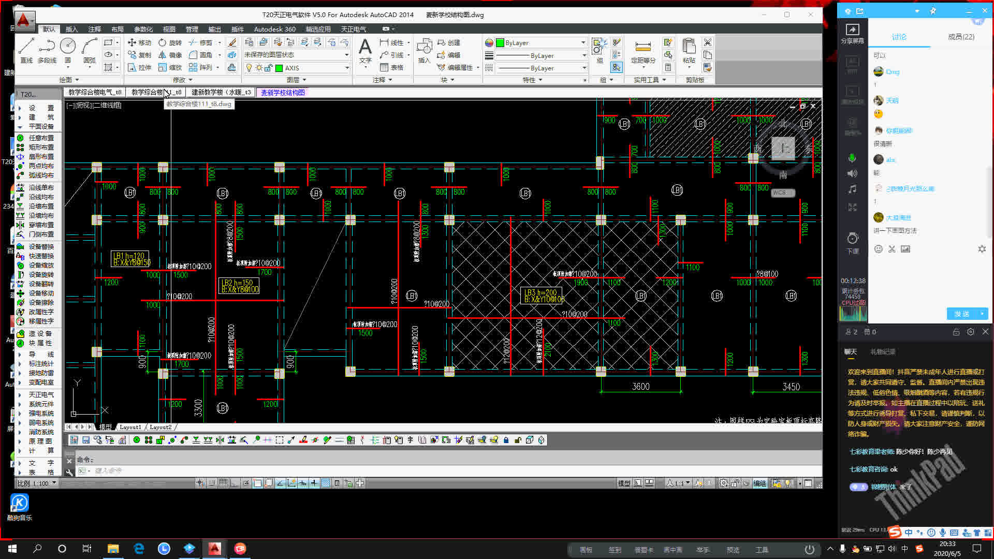Switch to the 教学综合楼电气_t8 drawing tab
The width and height of the screenshot is (994, 559).
[95, 92]
